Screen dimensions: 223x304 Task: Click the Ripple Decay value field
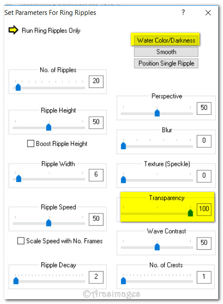point(96,277)
